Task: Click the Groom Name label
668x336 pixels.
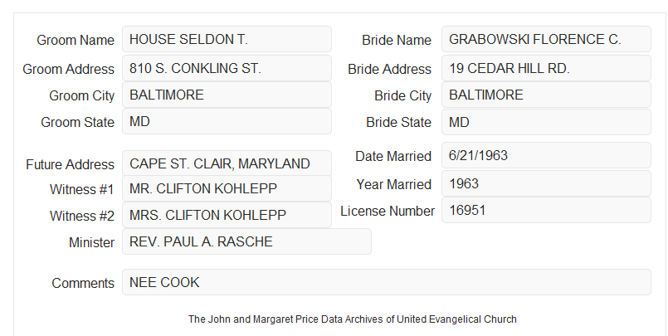Action: pyautogui.click(x=76, y=40)
